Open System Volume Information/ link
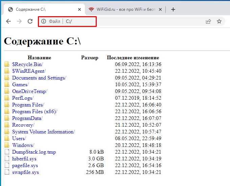This screenshot has width=230, height=186. pyautogui.click(x=43, y=132)
